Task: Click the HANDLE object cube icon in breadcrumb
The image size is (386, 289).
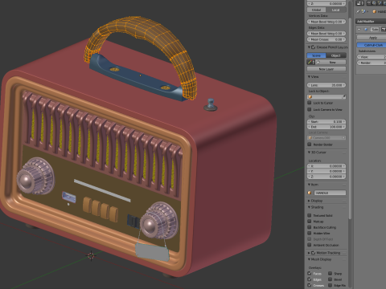Action: pos(375,11)
